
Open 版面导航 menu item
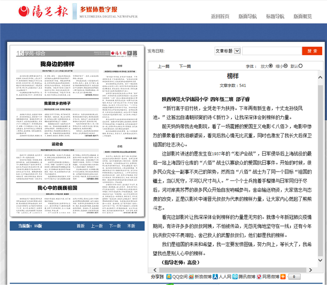(x=248, y=16)
